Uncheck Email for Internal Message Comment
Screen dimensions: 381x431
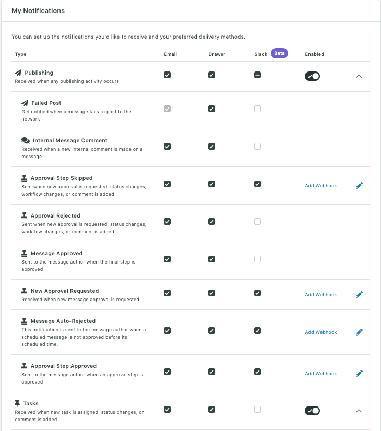[x=167, y=146]
